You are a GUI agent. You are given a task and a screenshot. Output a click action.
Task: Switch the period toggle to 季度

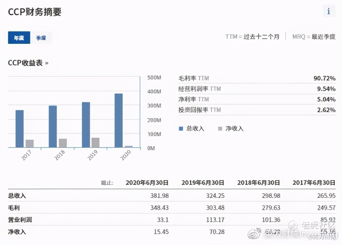point(41,37)
